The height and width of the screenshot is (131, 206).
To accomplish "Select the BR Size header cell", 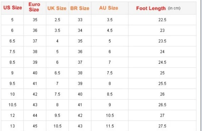I will (80, 8).
